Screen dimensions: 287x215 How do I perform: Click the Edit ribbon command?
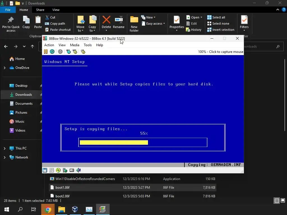(191, 24)
